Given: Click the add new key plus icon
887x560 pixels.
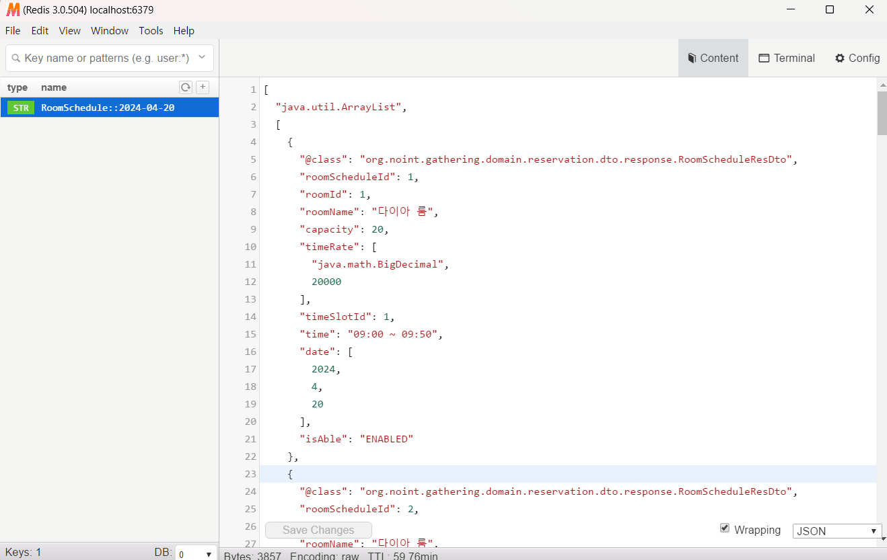Looking at the screenshot, I should click(x=203, y=87).
